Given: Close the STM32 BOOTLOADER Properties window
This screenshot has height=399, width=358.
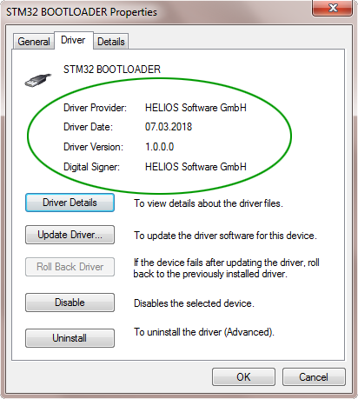Looking at the screenshot, I should pos(333,8).
